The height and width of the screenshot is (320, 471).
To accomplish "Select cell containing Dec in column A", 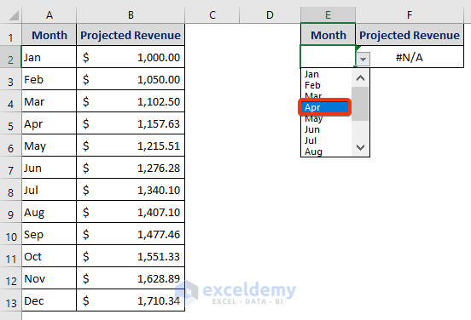I will 49,300.
